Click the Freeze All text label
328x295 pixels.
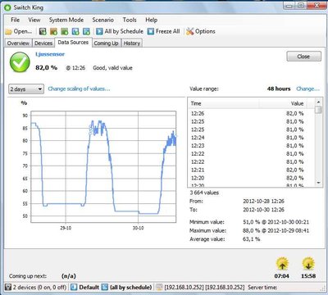[168, 31]
